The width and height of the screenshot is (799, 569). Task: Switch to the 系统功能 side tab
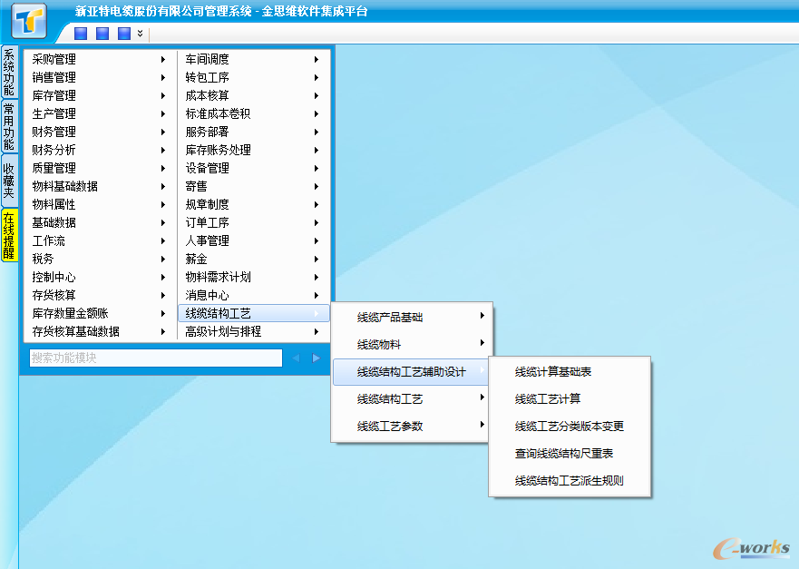(x=9, y=72)
